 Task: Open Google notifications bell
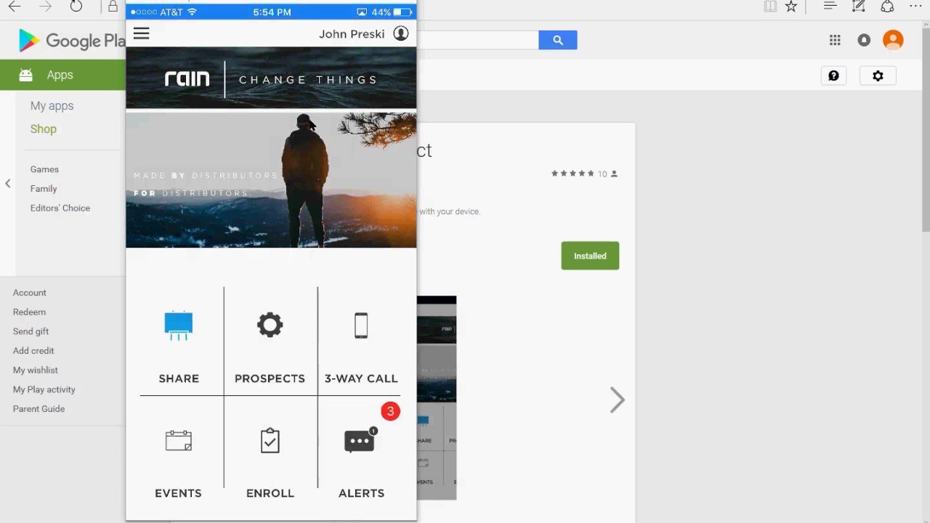tap(864, 41)
